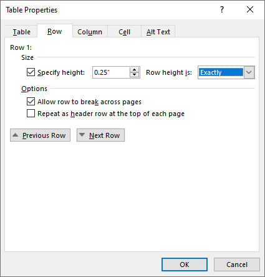The height and width of the screenshot is (277, 265).
Task: Advance to Next Row
Action: [x=100, y=135]
